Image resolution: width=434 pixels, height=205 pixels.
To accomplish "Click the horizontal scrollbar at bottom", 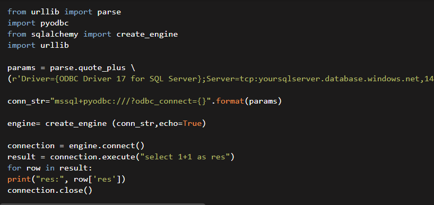I will coord(103,204).
